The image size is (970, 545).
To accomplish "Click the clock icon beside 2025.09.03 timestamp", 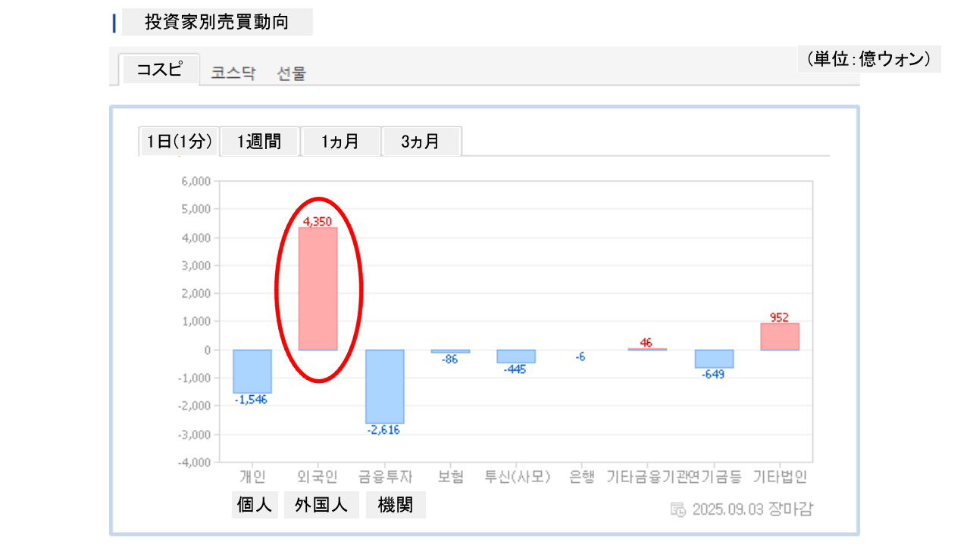I will [678, 509].
